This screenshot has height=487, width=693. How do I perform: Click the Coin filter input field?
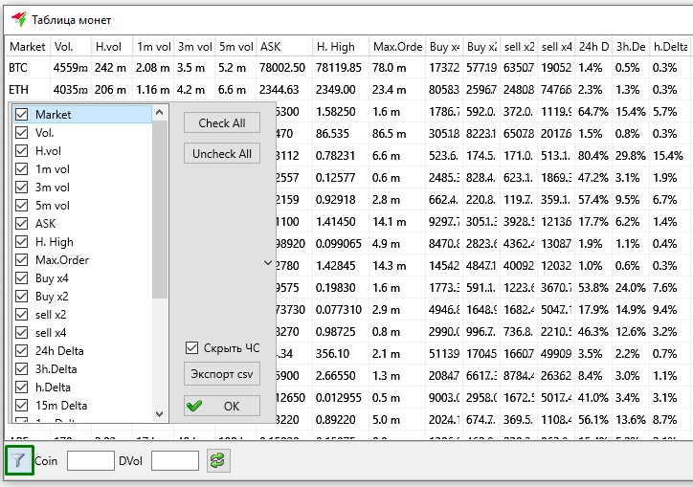click(x=90, y=461)
